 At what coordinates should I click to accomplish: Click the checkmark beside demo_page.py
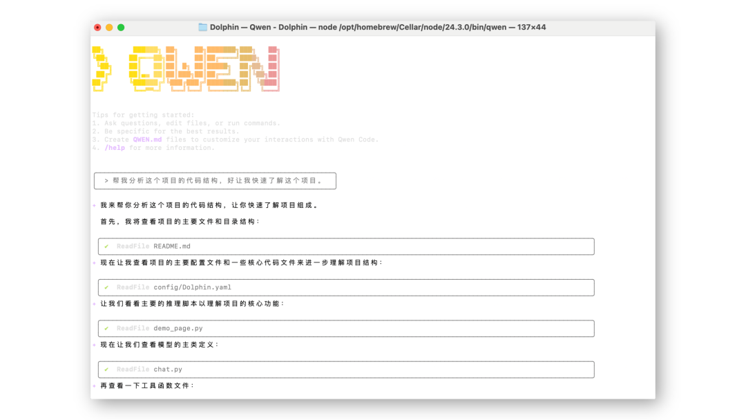(x=106, y=328)
